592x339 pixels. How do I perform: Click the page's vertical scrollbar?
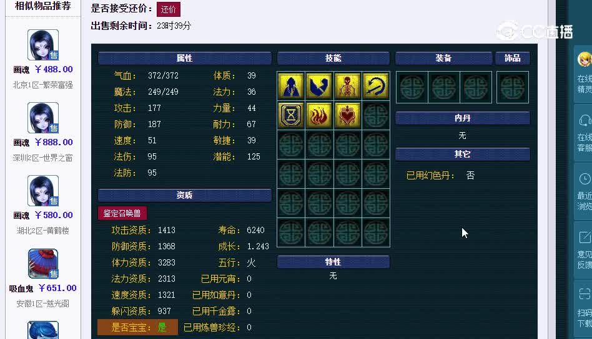pyautogui.click(x=551, y=169)
